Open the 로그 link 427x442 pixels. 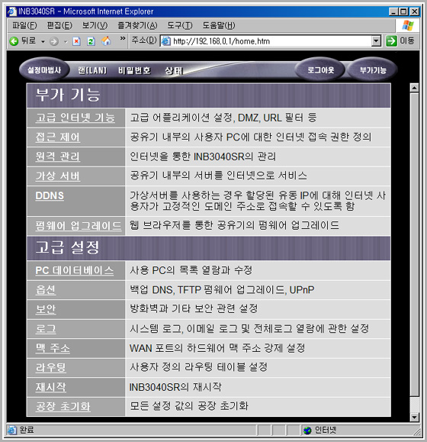[x=46, y=329]
